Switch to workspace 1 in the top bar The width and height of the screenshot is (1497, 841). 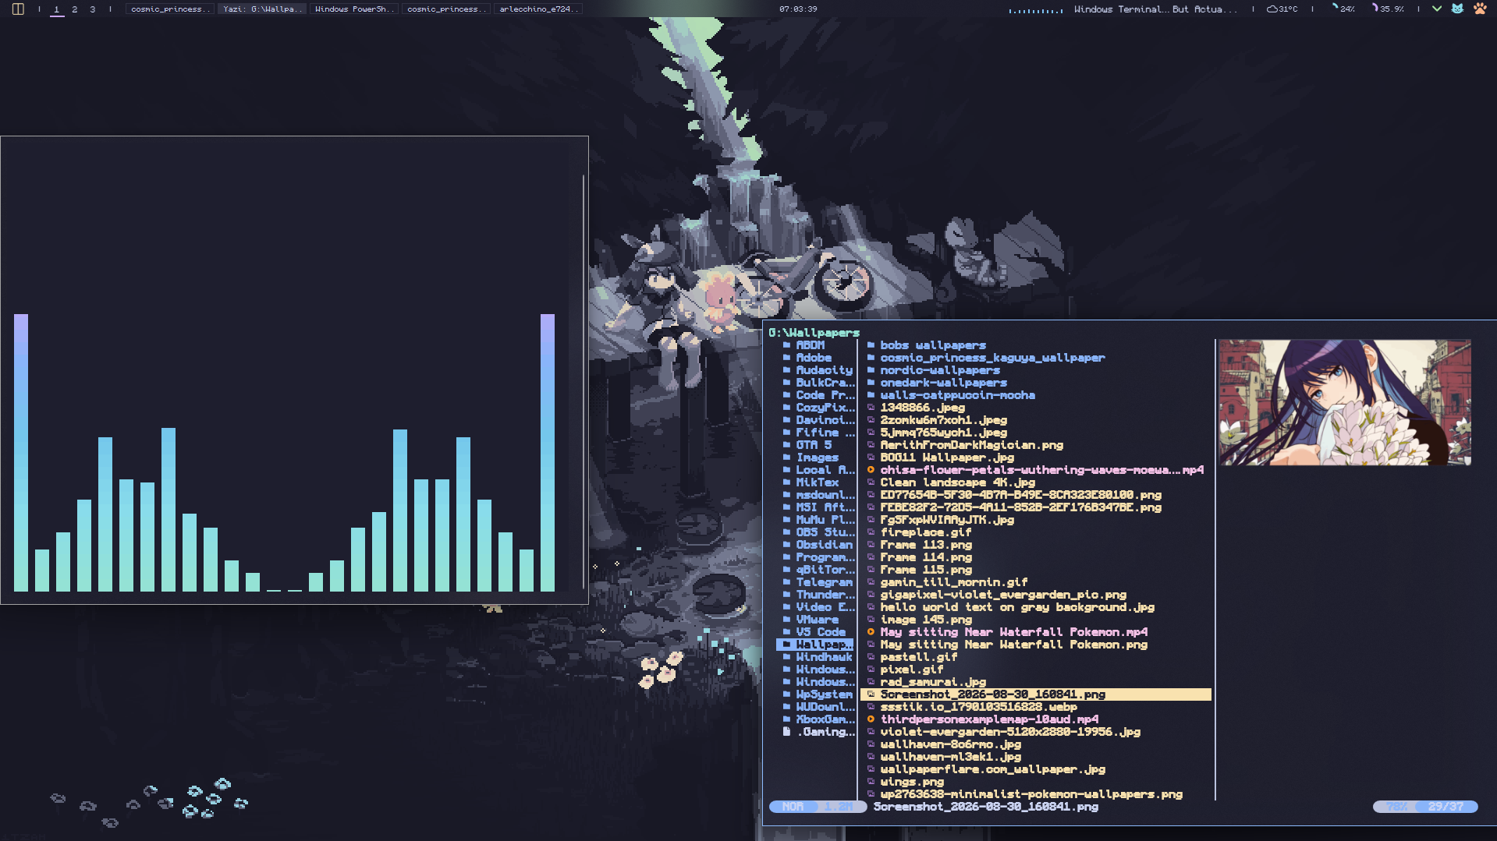56,9
